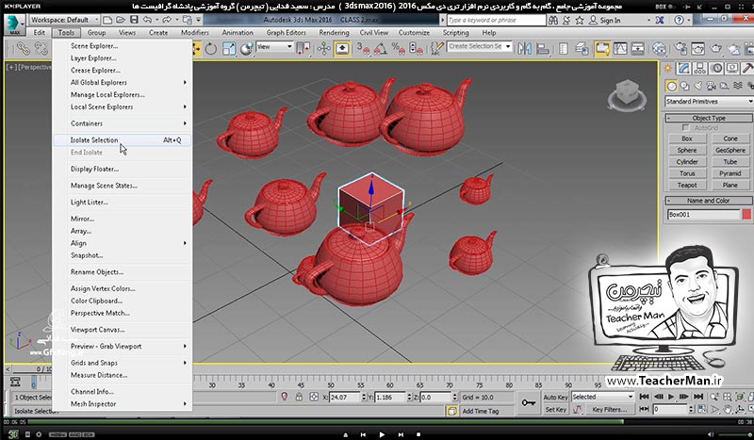The image size is (754, 440).
Task: Select the Shapes category icon
Action: (x=685, y=86)
